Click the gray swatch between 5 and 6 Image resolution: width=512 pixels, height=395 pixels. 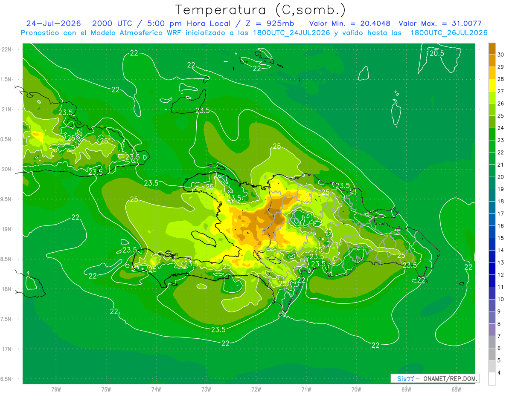492,354
